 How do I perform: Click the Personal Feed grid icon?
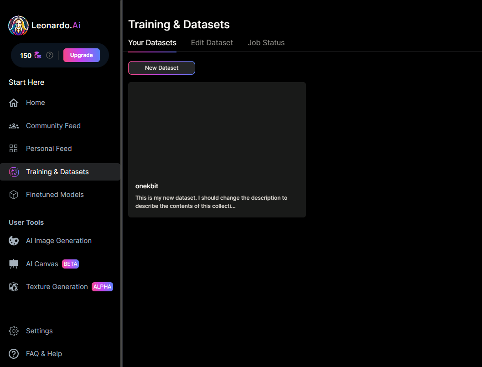[14, 149]
